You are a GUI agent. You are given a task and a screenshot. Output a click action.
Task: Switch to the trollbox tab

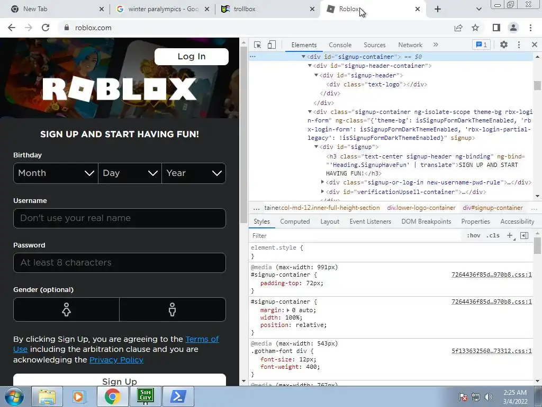pos(267,9)
